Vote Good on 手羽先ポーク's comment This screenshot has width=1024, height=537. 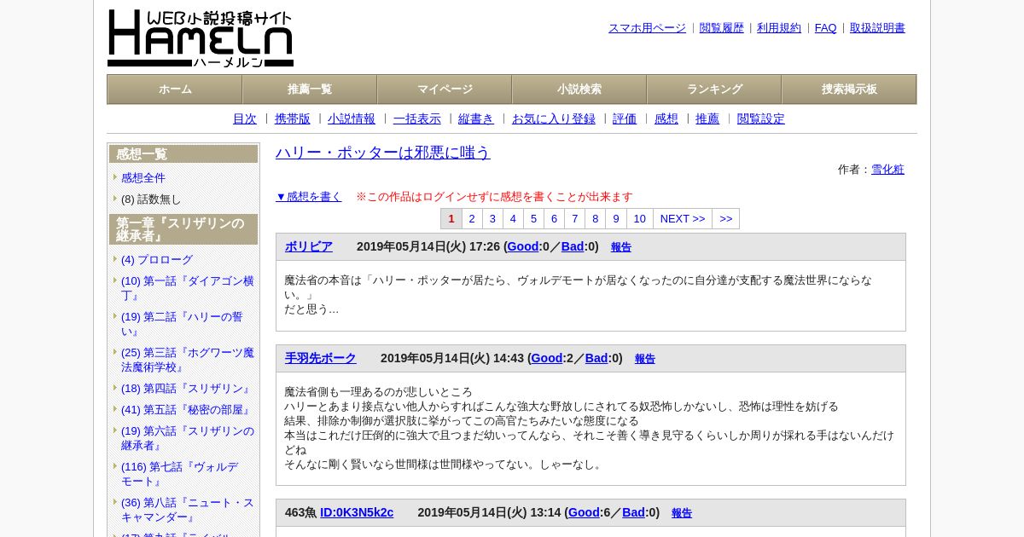[x=547, y=359]
